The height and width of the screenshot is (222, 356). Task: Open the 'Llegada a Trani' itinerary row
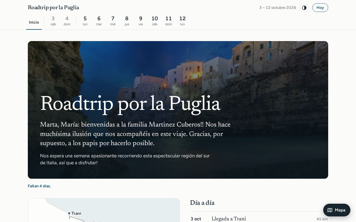click(259, 219)
